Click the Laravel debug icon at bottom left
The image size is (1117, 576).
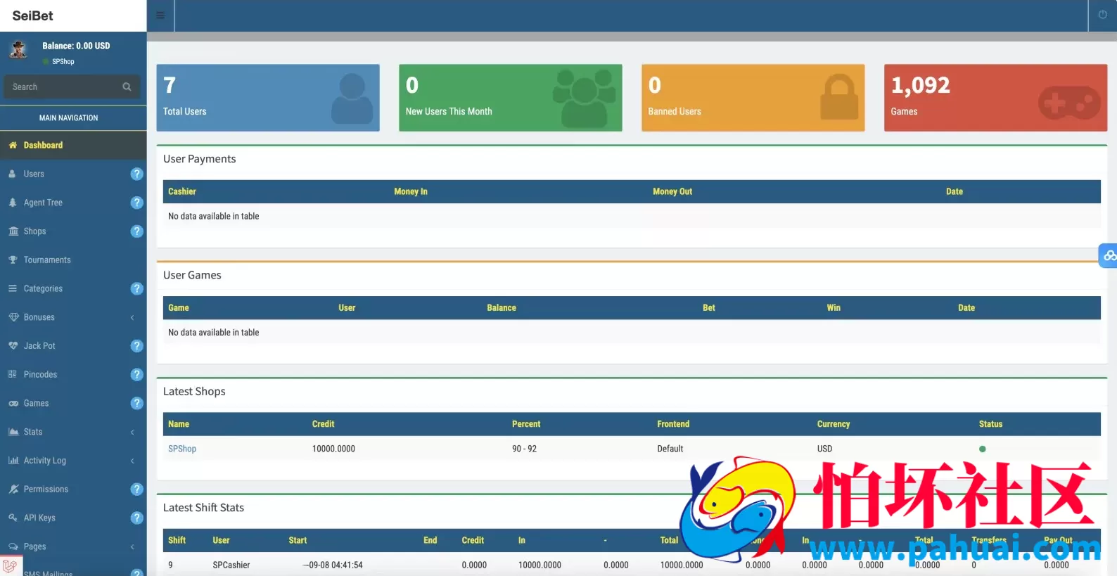11,566
